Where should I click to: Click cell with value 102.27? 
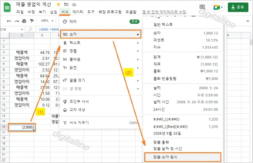pos(42,64)
